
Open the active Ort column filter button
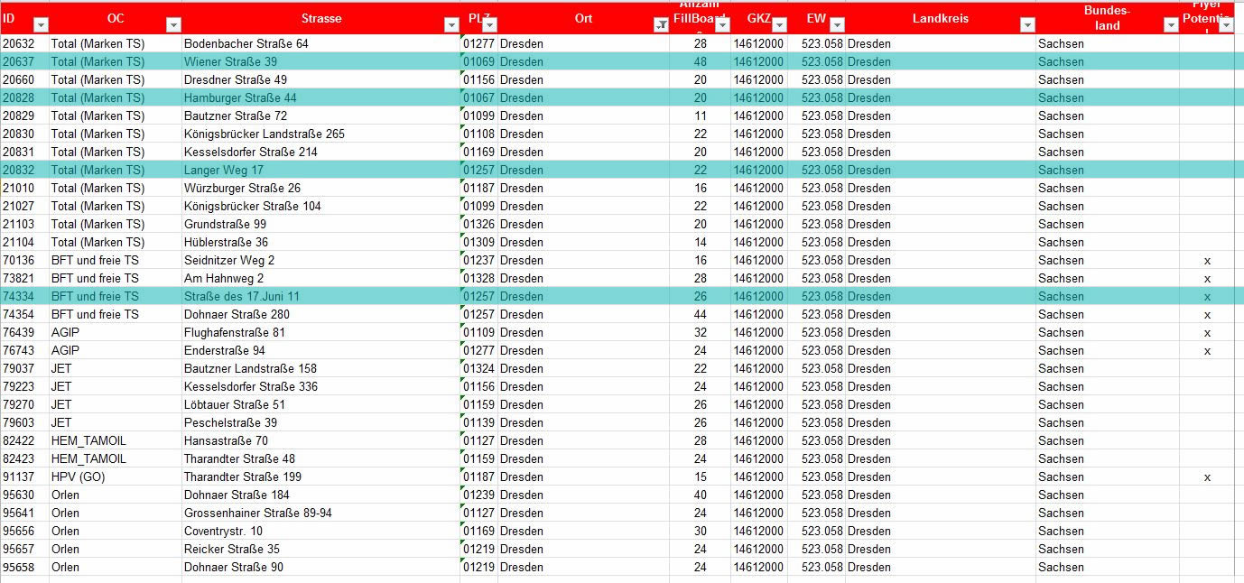tap(661, 25)
